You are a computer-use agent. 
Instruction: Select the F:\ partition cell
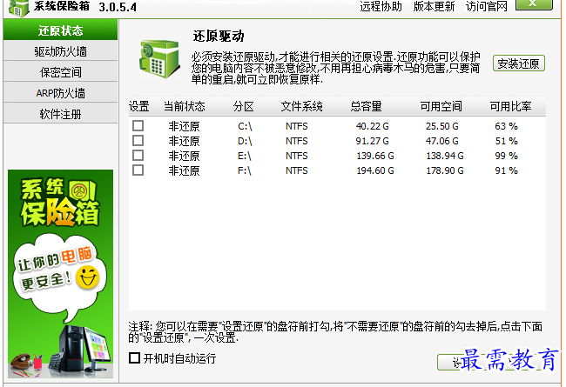(245, 170)
